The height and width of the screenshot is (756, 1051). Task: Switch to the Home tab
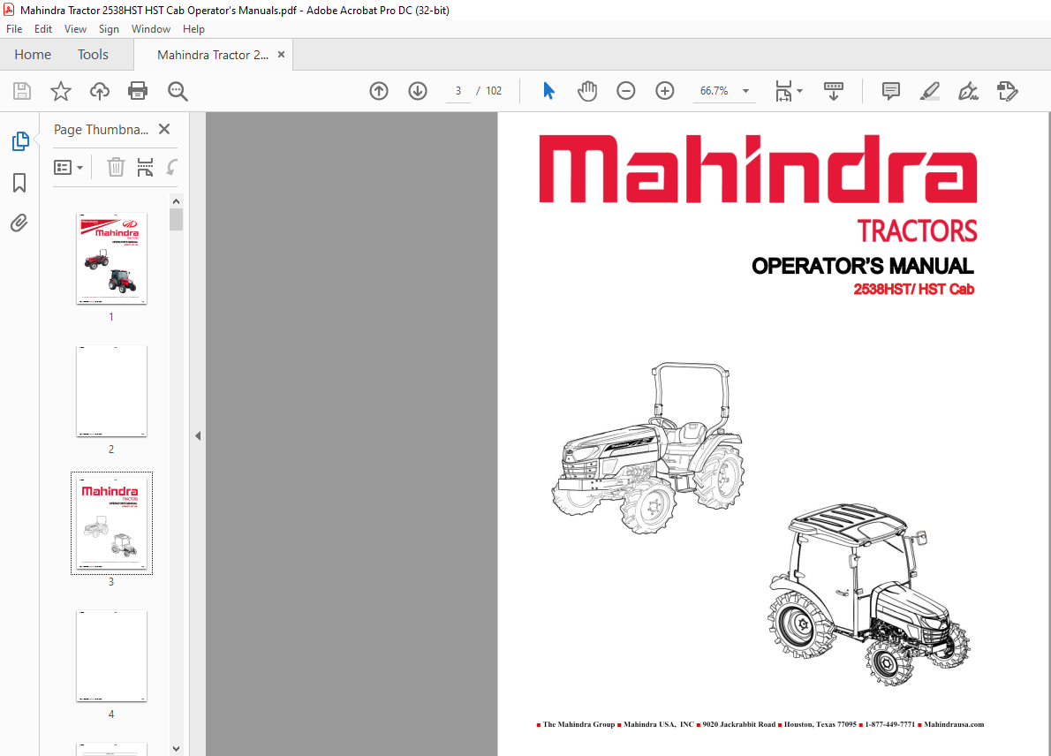(x=33, y=54)
